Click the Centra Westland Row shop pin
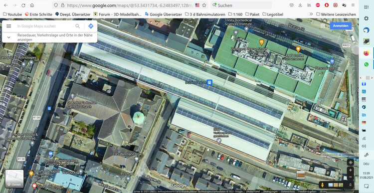 (x=50, y=154)
